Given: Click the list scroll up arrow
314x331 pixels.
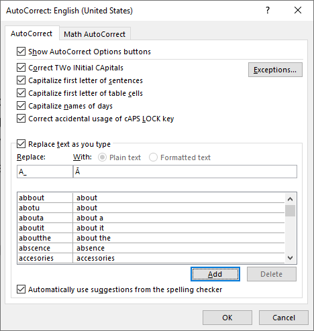Looking at the screenshot, I should [x=290, y=199].
